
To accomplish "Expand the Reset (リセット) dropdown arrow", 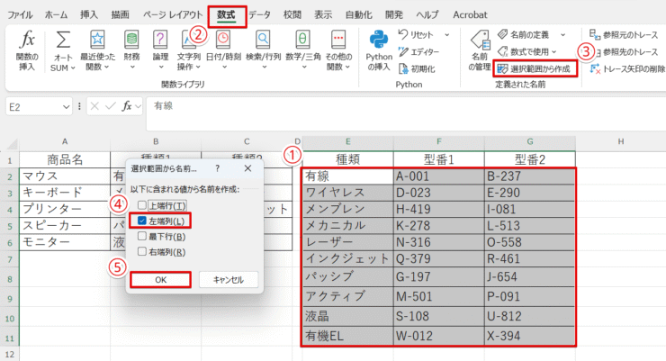I will [446, 35].
